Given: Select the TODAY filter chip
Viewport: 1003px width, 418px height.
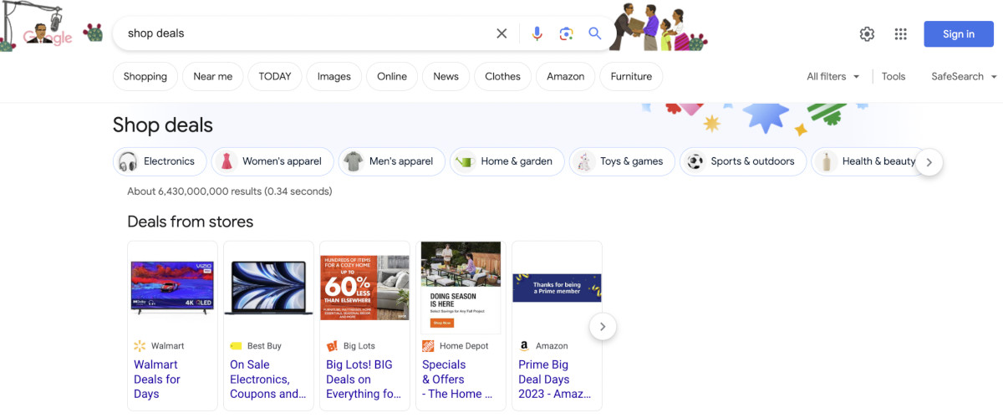Looking at the screenshot, I should 275,76.
